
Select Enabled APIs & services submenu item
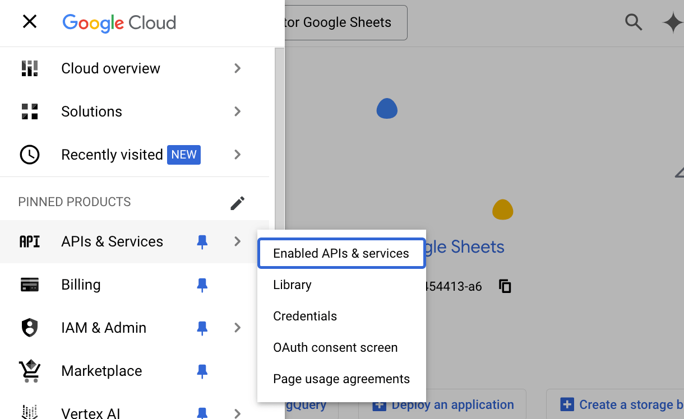[341, 253]
